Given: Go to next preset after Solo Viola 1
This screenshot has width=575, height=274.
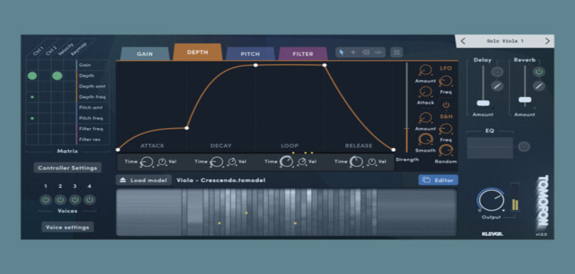Looking at the screenshot, I should (x=547, y=41).
